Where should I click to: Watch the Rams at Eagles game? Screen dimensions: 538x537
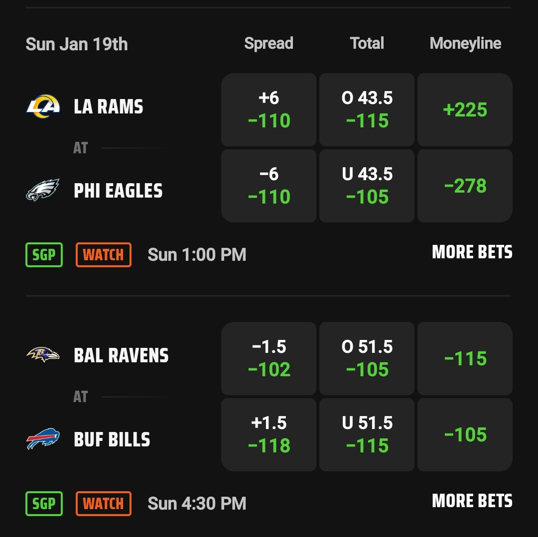[x=104, y=255]
